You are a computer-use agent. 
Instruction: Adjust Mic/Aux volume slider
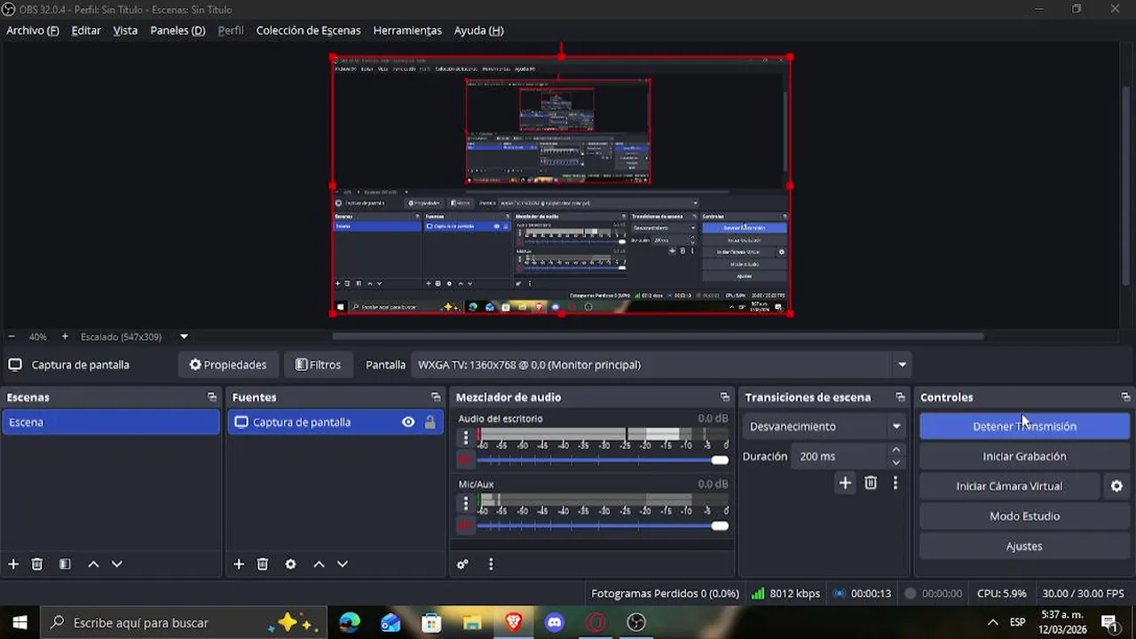[x=603, y=525]
